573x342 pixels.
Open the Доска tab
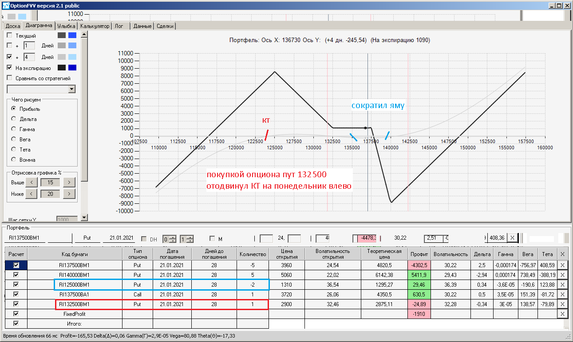coord(13,26)
